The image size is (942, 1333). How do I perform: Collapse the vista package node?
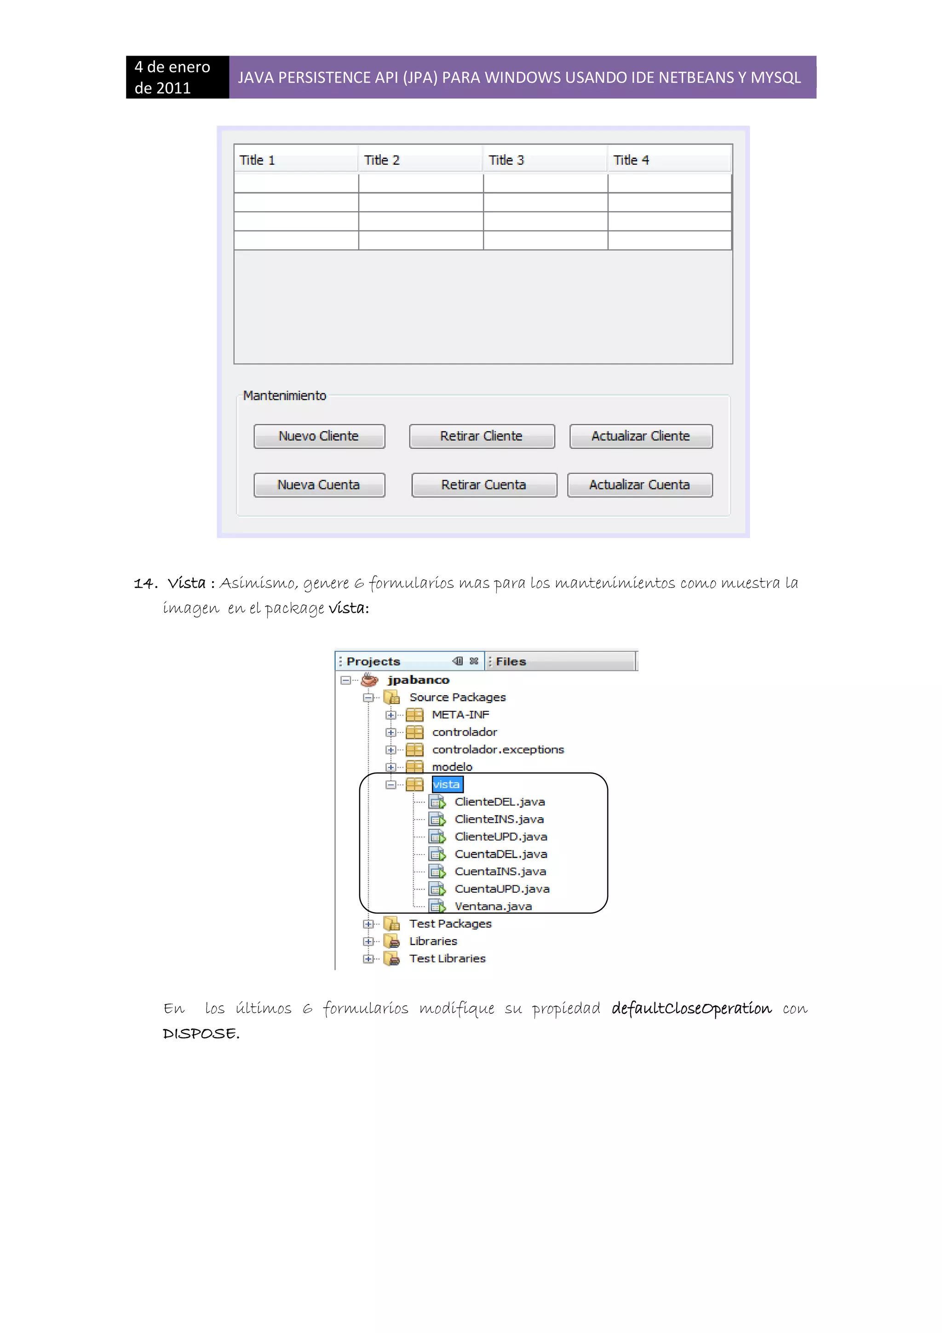[x=391, y=785]
